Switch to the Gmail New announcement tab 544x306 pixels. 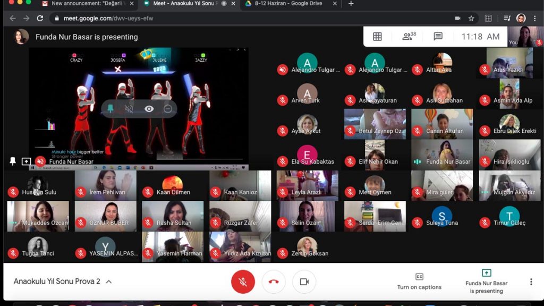88,4
